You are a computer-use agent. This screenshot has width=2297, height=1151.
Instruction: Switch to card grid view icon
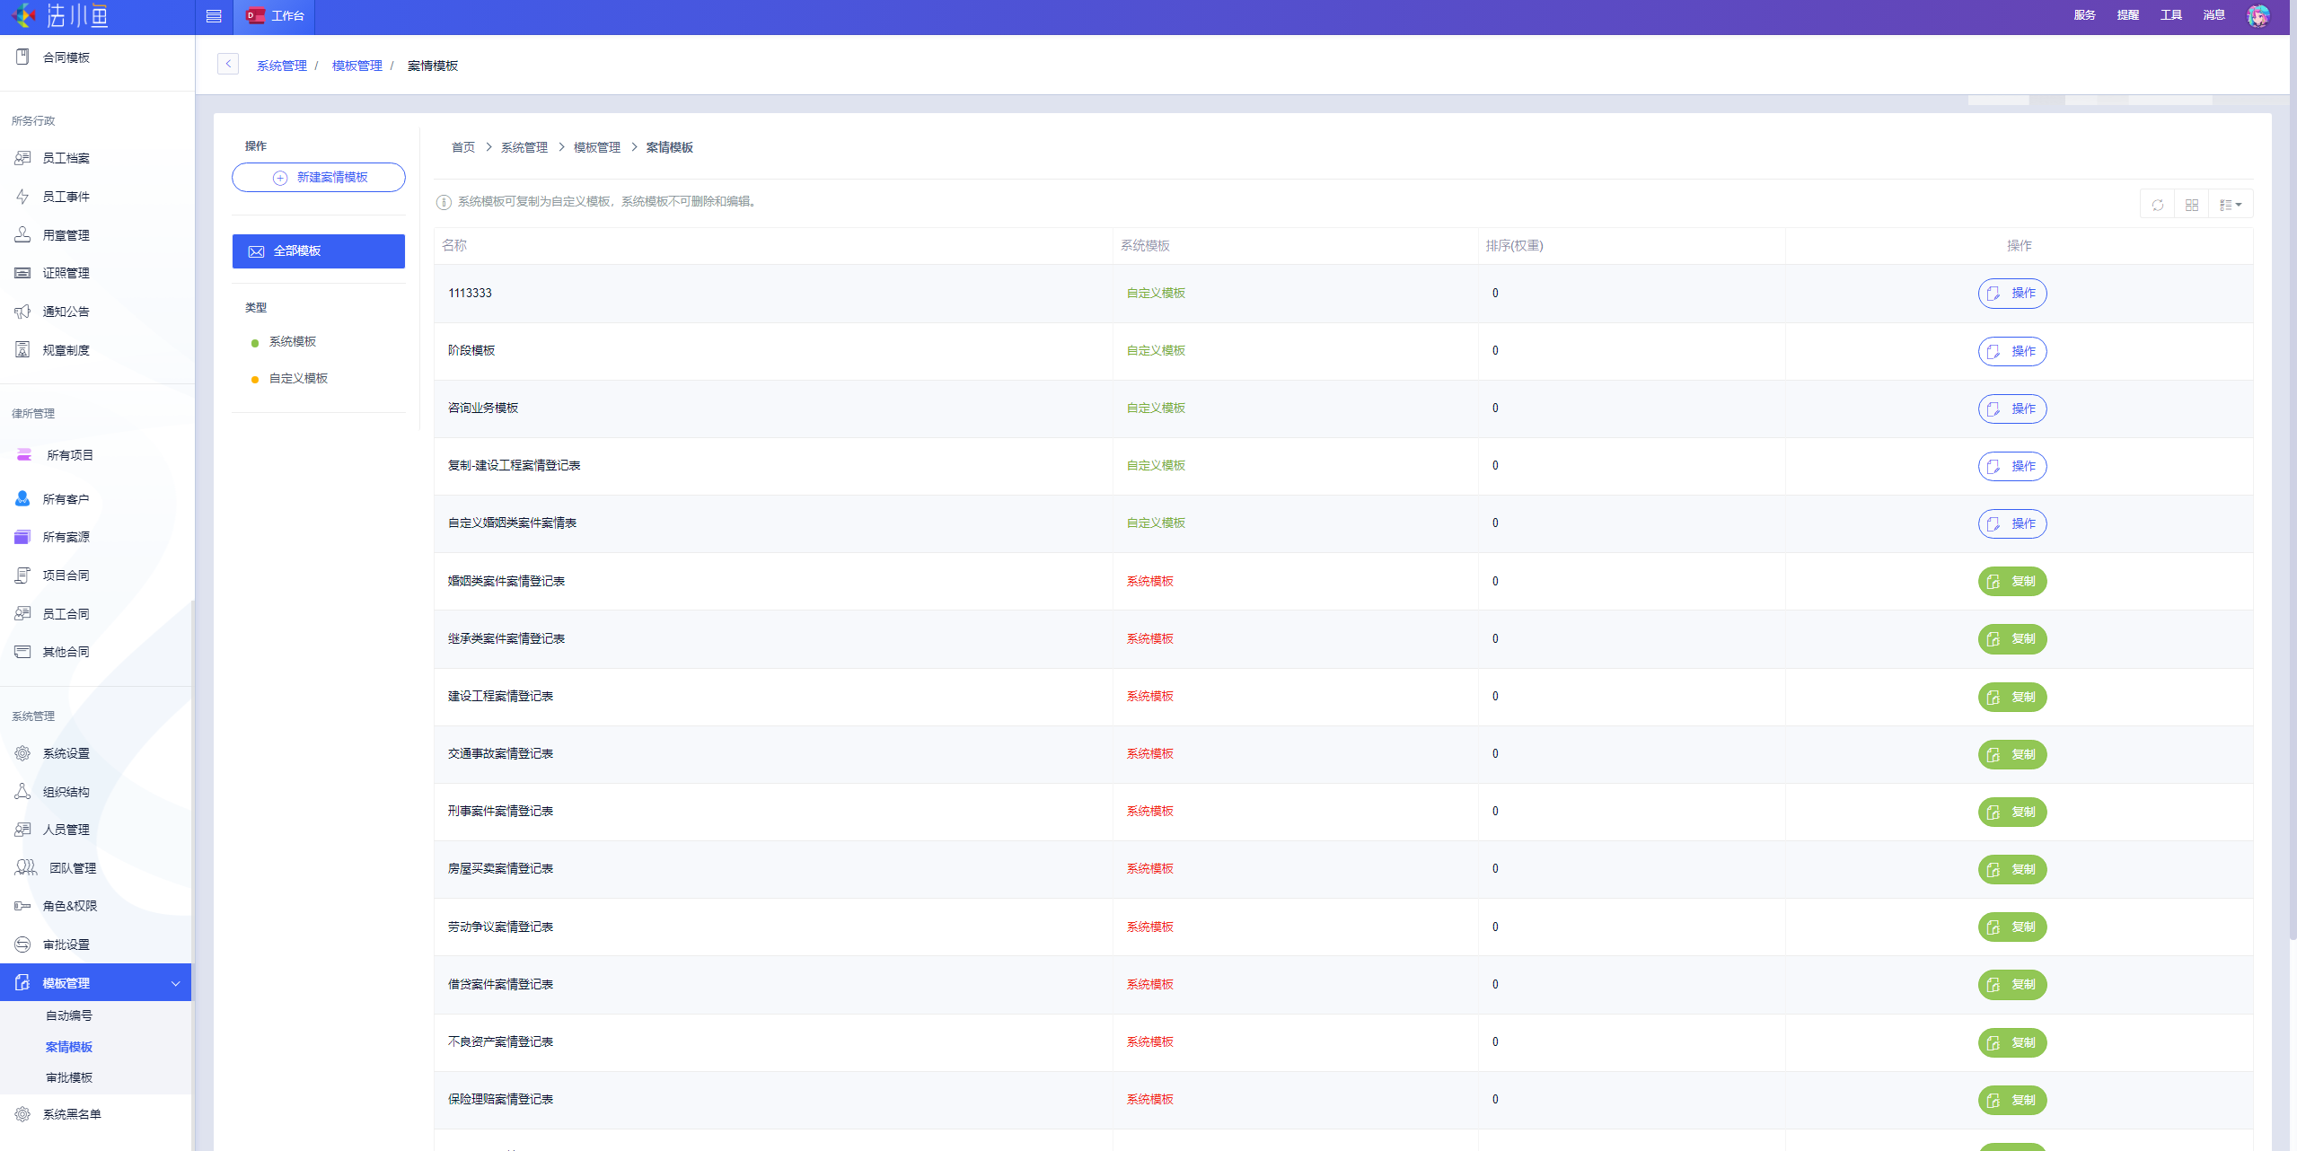(x=2191, y=205)
